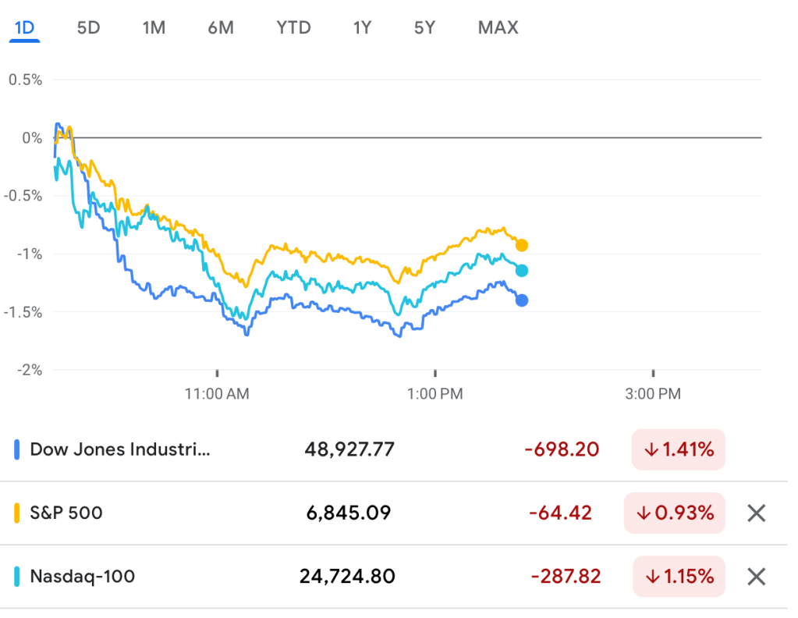
Task: Select the 1D time range tab
Action: (x=24, y=28)
